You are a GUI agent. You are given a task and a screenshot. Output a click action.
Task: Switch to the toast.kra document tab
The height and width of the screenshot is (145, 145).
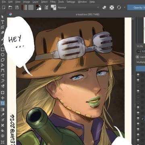tap(88, 14)
